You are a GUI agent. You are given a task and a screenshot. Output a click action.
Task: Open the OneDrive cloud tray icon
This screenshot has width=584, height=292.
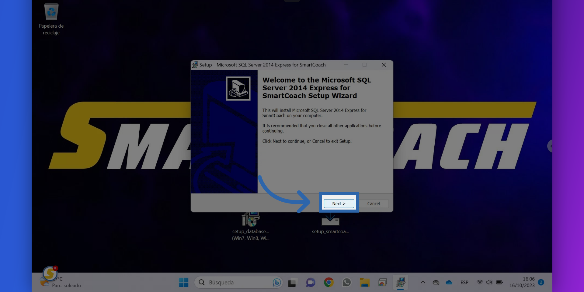[449, 283]
